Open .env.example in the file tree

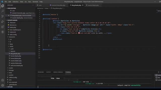tap(13, 82)
